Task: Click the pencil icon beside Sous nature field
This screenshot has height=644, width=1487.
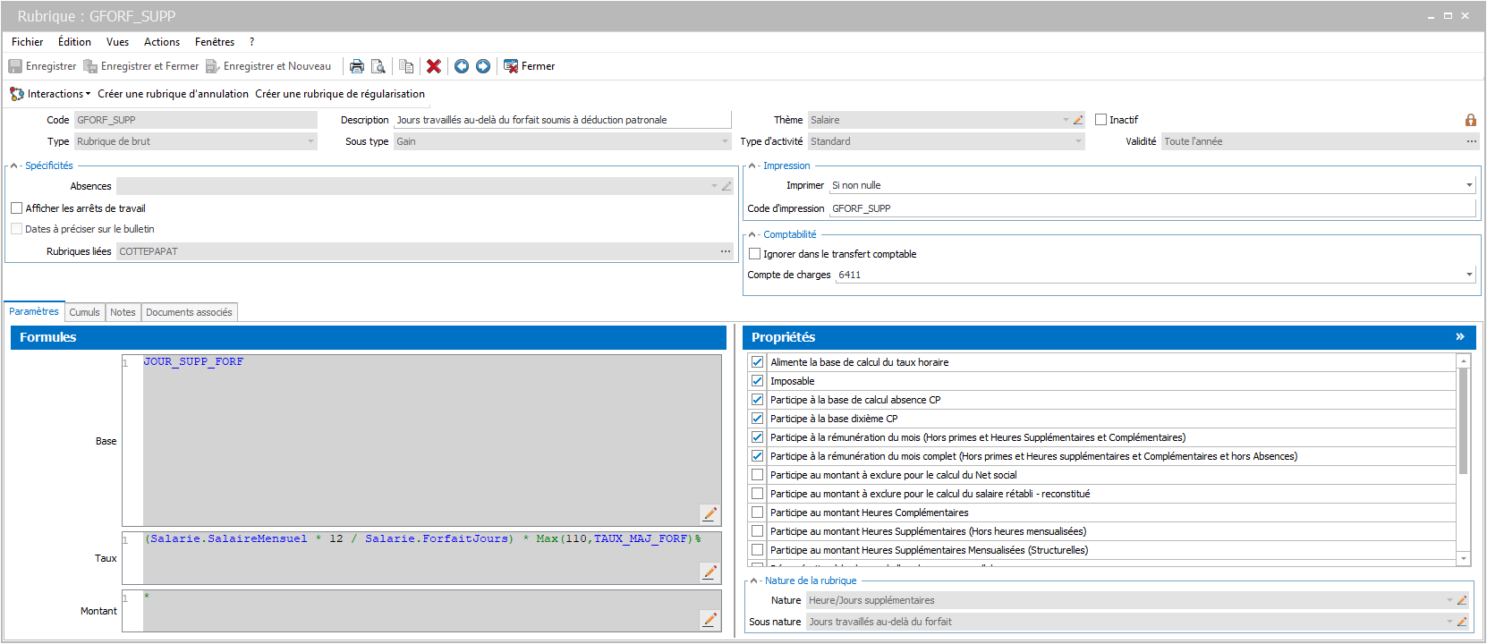Action: [1462, 622]
